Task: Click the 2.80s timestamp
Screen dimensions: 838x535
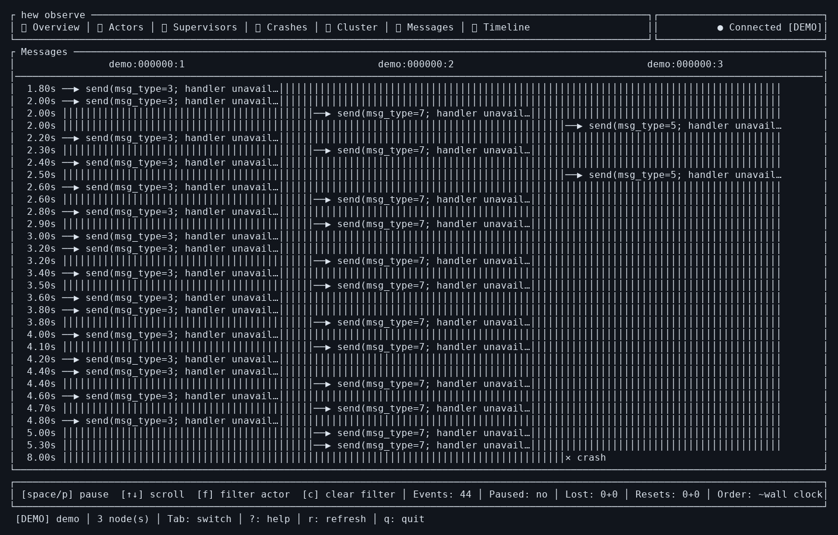Action: coord(42,212)
